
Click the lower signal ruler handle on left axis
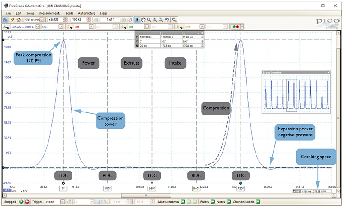(x=3, y=168)
